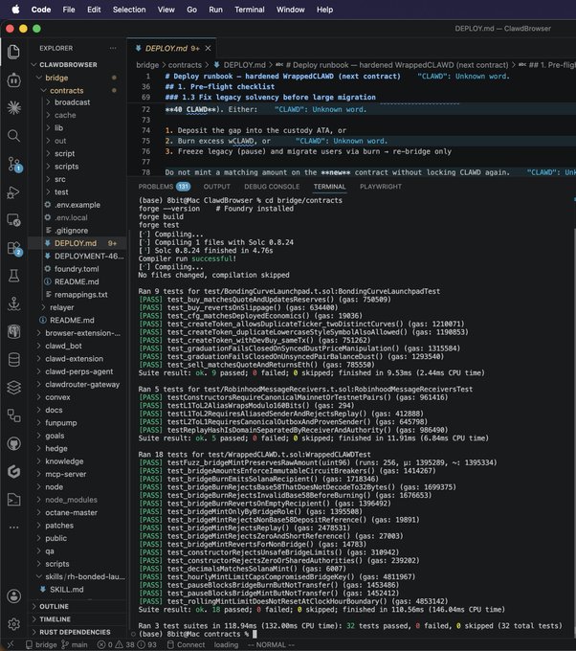Expand the relayer folder
This screenshot has height=651, width=576.
point(62,307)
